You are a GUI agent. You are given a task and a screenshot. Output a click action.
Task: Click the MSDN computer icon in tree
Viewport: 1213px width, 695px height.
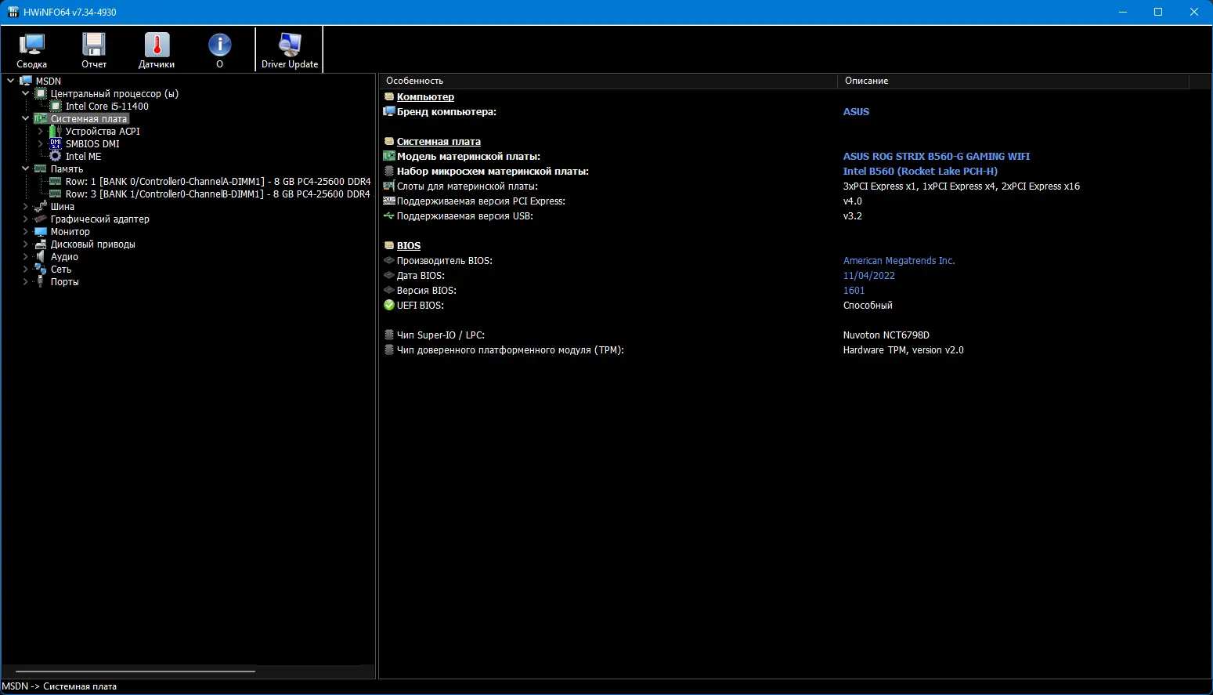(26, 81)
